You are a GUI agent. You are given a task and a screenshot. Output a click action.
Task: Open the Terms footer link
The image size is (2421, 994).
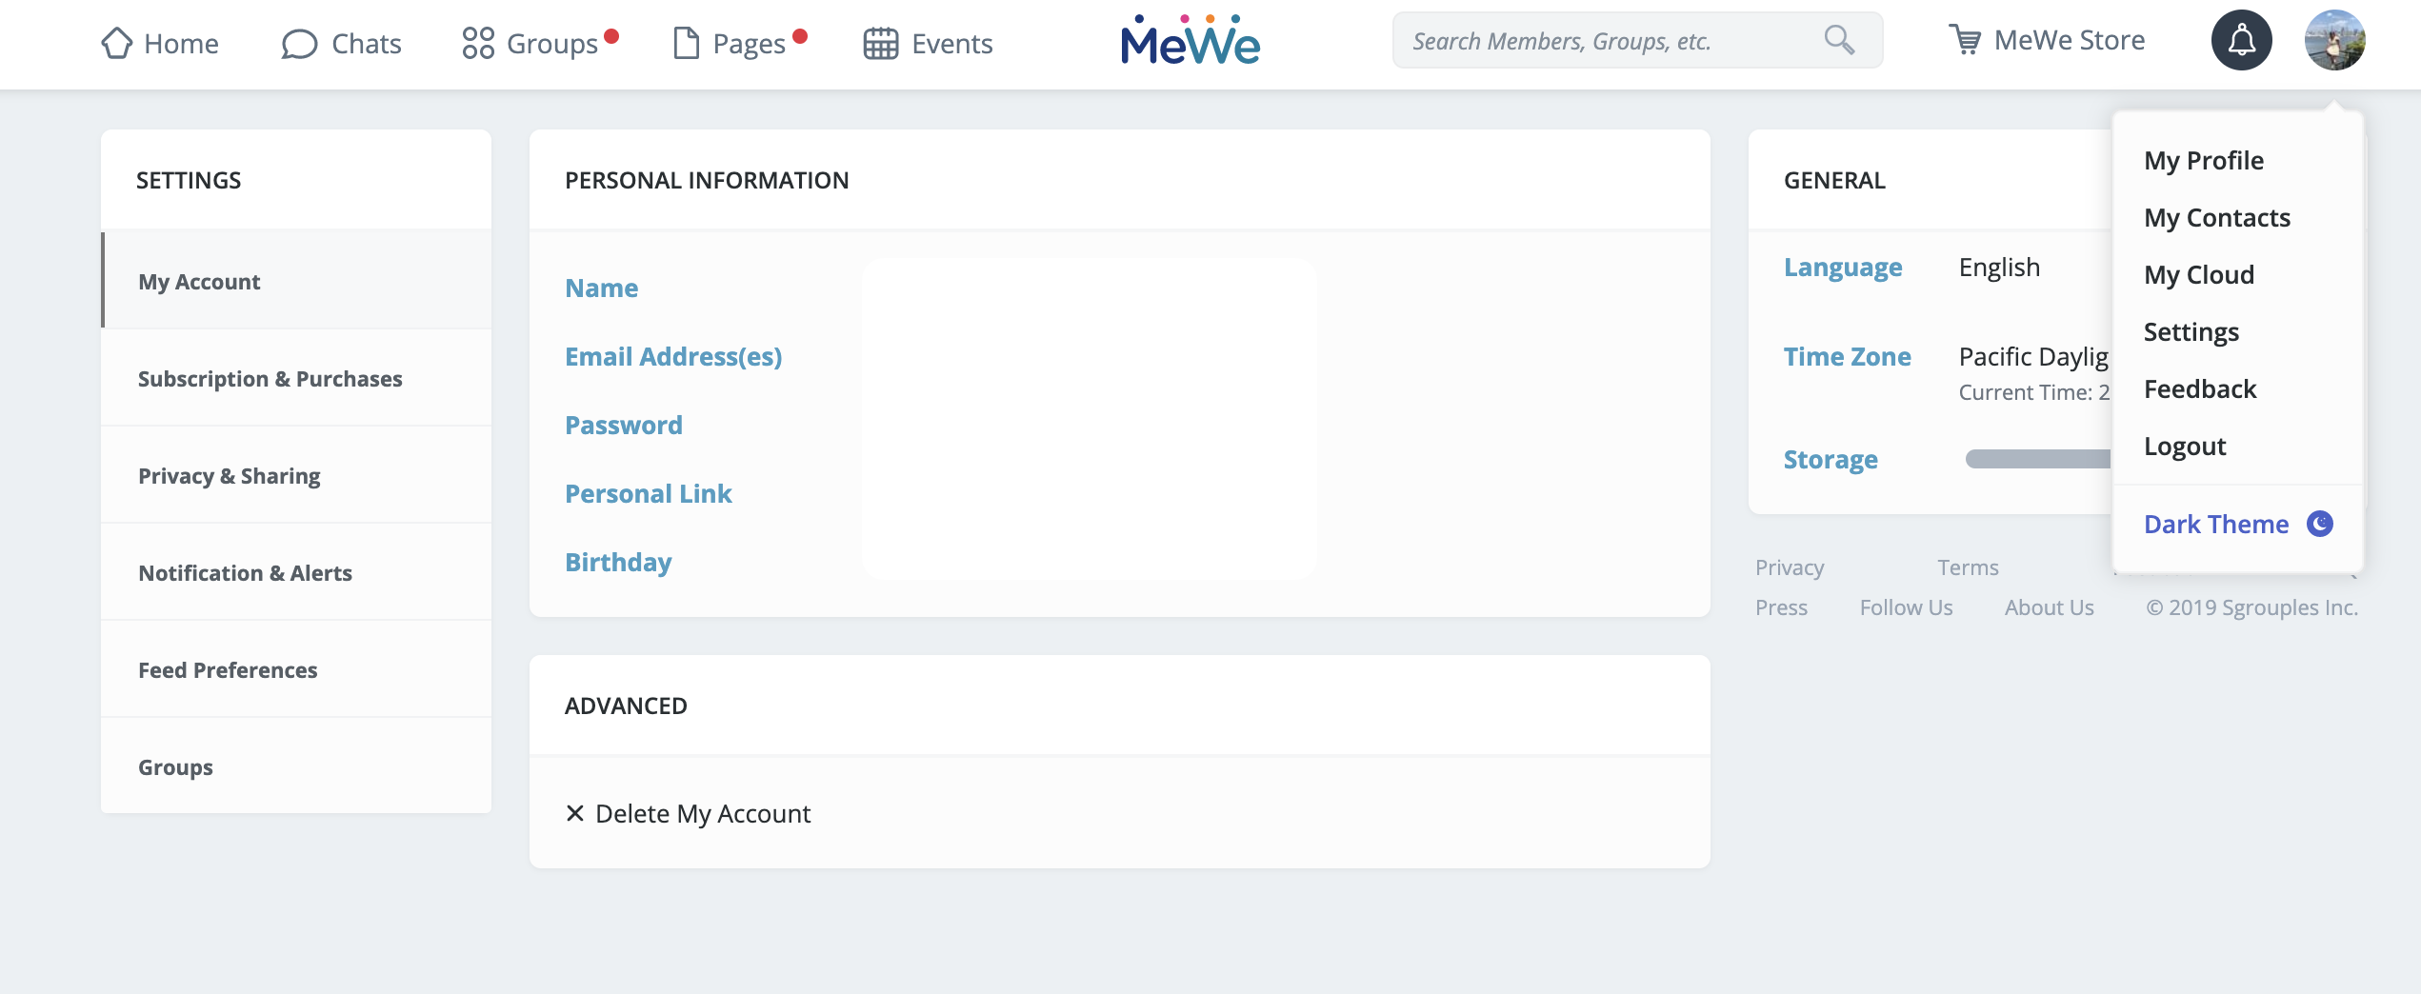(x=1968, y=567)
